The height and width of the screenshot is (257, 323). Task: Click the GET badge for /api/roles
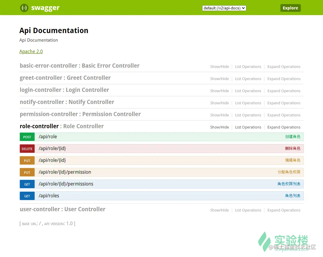point(27,196)
